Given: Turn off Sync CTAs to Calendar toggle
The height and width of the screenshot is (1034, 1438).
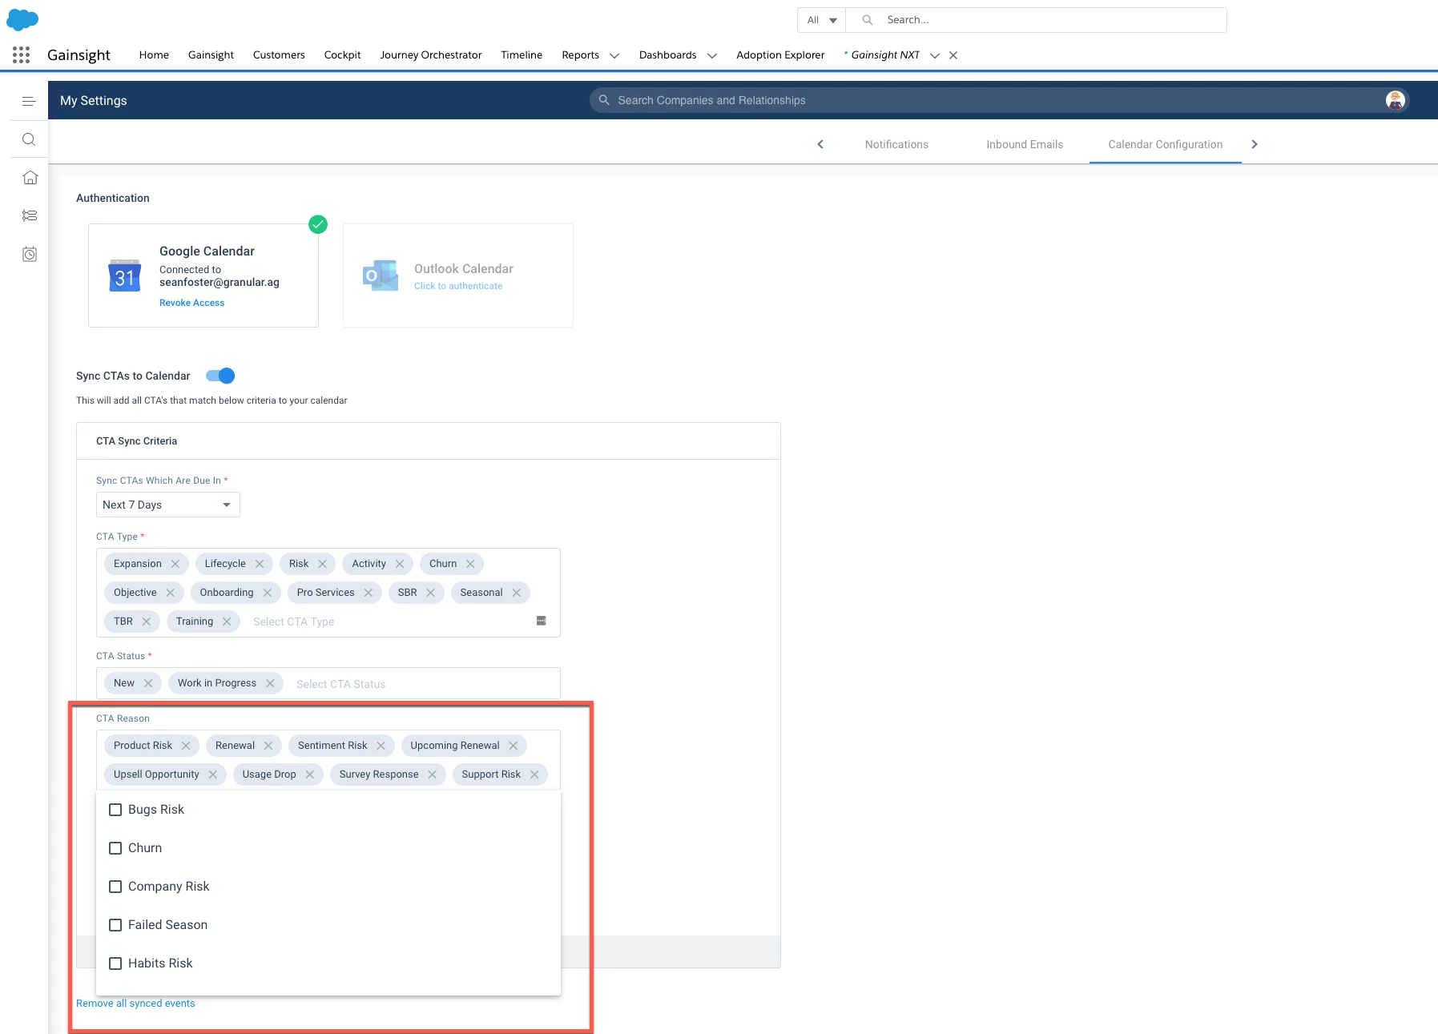Looking at the screenshot, I should tap(220, 376).
